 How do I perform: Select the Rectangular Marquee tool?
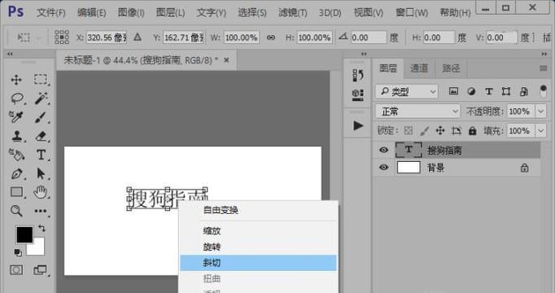tap(41, 79)
